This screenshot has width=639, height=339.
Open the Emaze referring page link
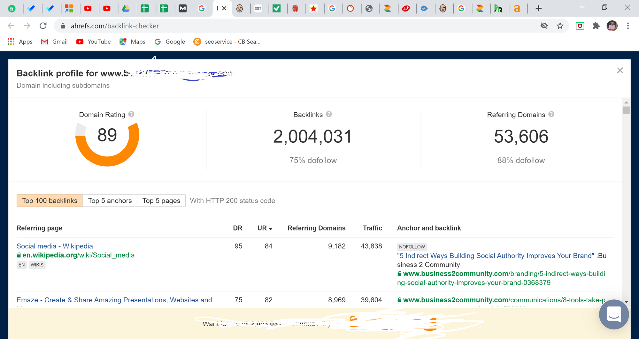click(114, 300)
